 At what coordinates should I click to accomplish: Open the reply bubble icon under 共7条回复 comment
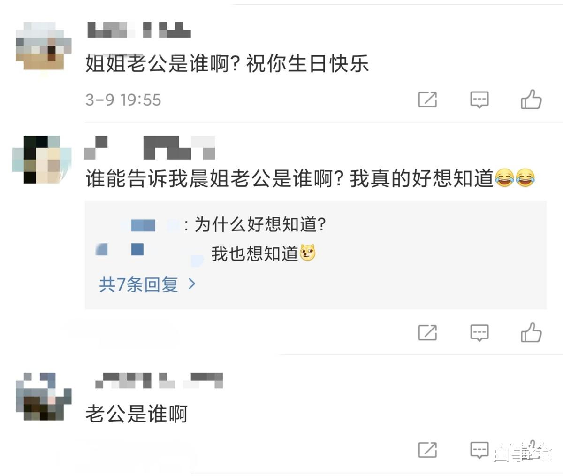point(479,333)
